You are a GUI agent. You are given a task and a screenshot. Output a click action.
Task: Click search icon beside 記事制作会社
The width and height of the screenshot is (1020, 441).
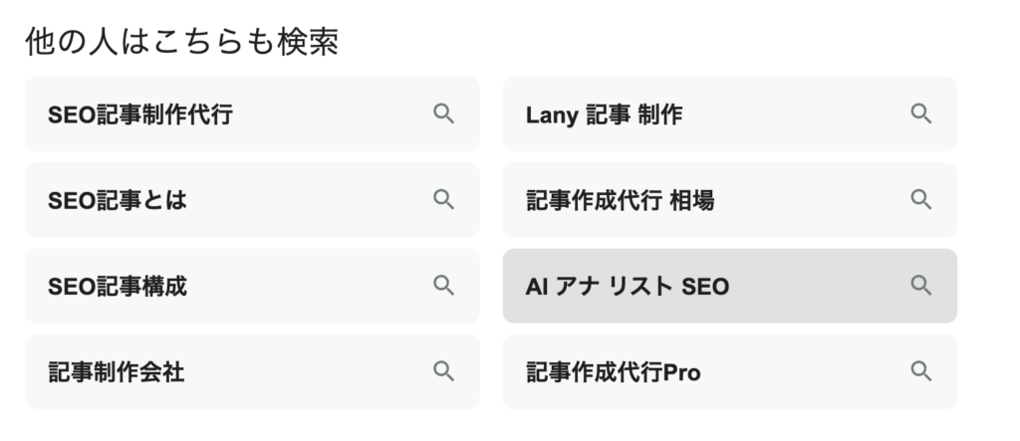(x=443, y=371)
